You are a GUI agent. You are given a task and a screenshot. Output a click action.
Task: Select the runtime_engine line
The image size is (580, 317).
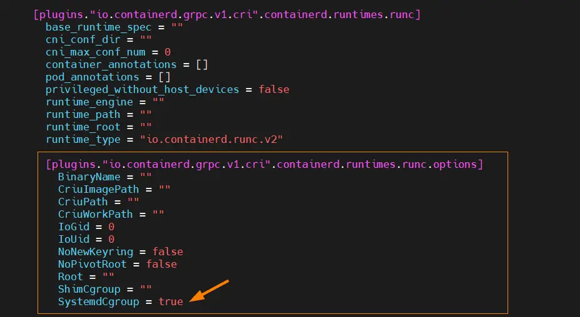tap(105, 102)
